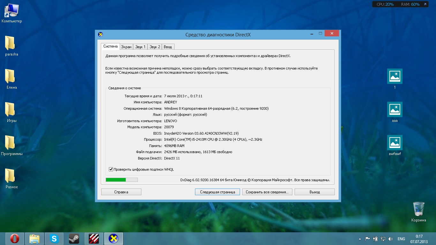This screenshot has width=436, height=245.
Task: Click the DirectX icon in the title bar
Action: click(101, 34)
